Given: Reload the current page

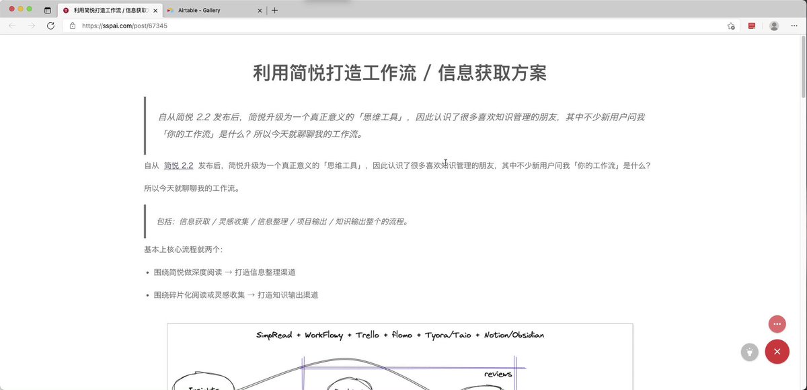Looking at the screenshot, I should coord(50,26).
